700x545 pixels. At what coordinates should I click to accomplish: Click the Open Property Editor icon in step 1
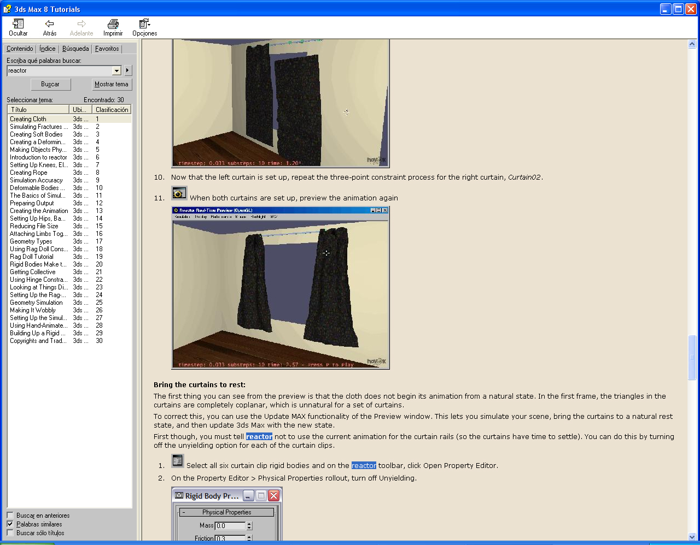(x=178, y=461)
